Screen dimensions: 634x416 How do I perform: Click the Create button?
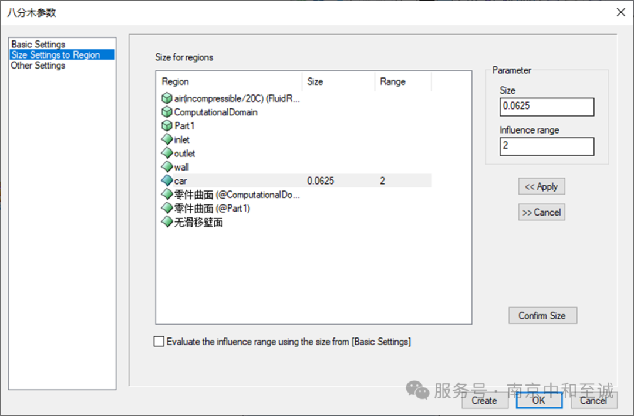tap(484, 400)
